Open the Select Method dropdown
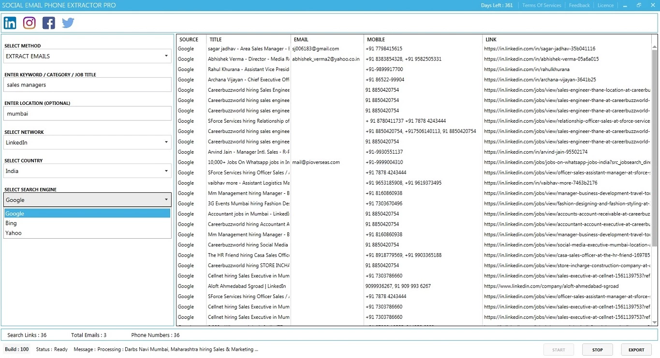Viewport: 660px width, 358px height. pyautogui.click(x=87, y=56)
